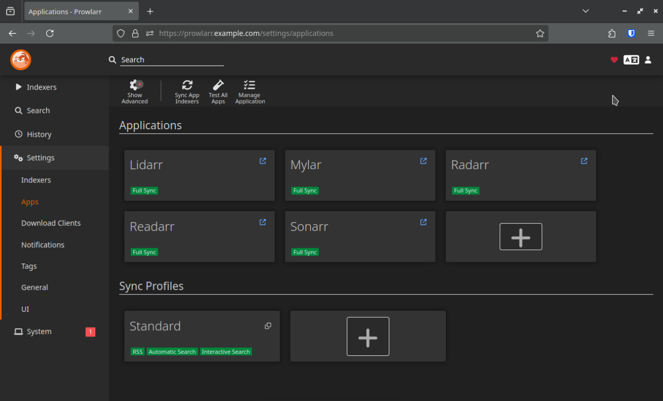Click the Prowlarr search field

click(172, 60)
